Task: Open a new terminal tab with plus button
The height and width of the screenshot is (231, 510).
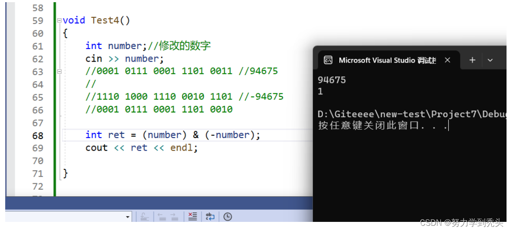Action: click(x=472, y=60)
